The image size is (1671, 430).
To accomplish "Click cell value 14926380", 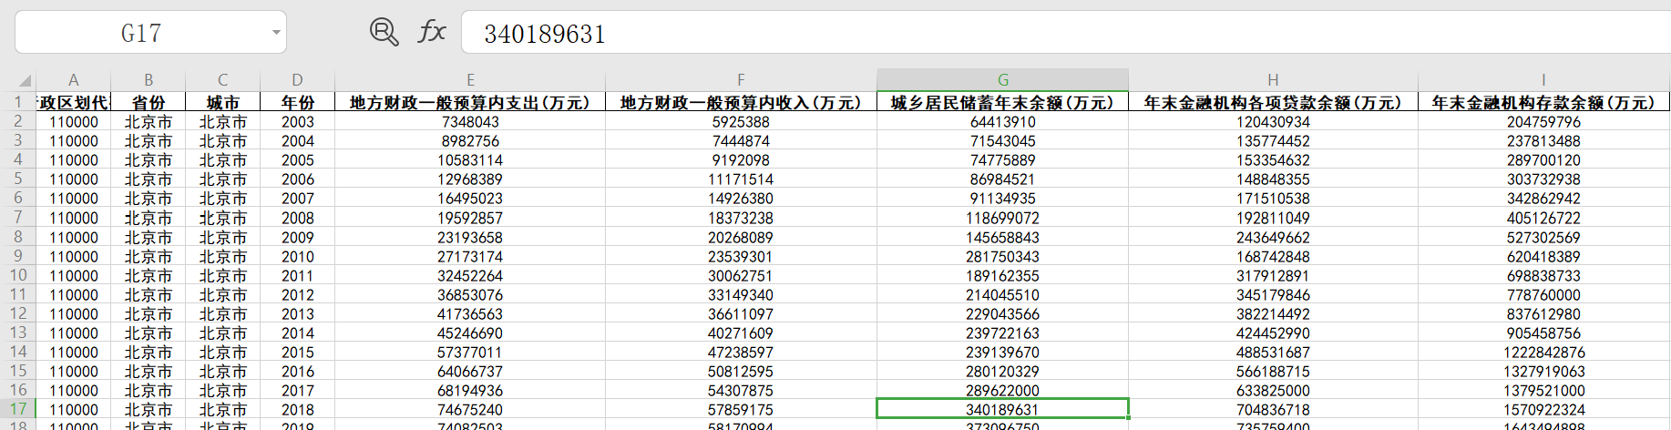I will click(x=741, y=199).
